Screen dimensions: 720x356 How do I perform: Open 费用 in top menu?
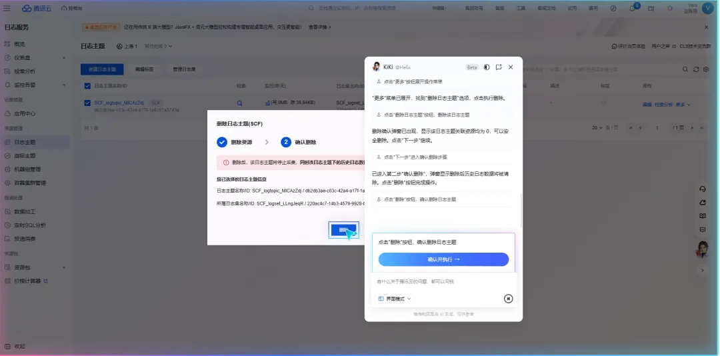pos(593,8)
